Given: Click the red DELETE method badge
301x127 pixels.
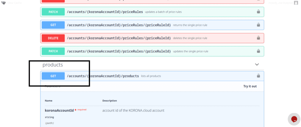Looking at the screenshot, I should coord(53,38).
